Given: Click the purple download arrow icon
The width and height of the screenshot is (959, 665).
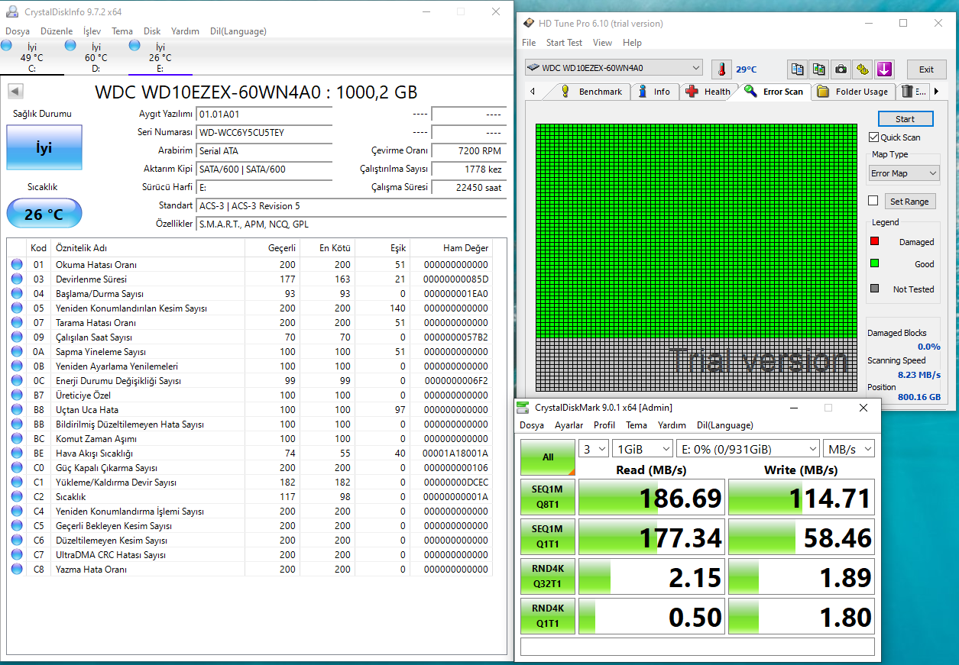Looking at the screenshot, I should (884, 69).
